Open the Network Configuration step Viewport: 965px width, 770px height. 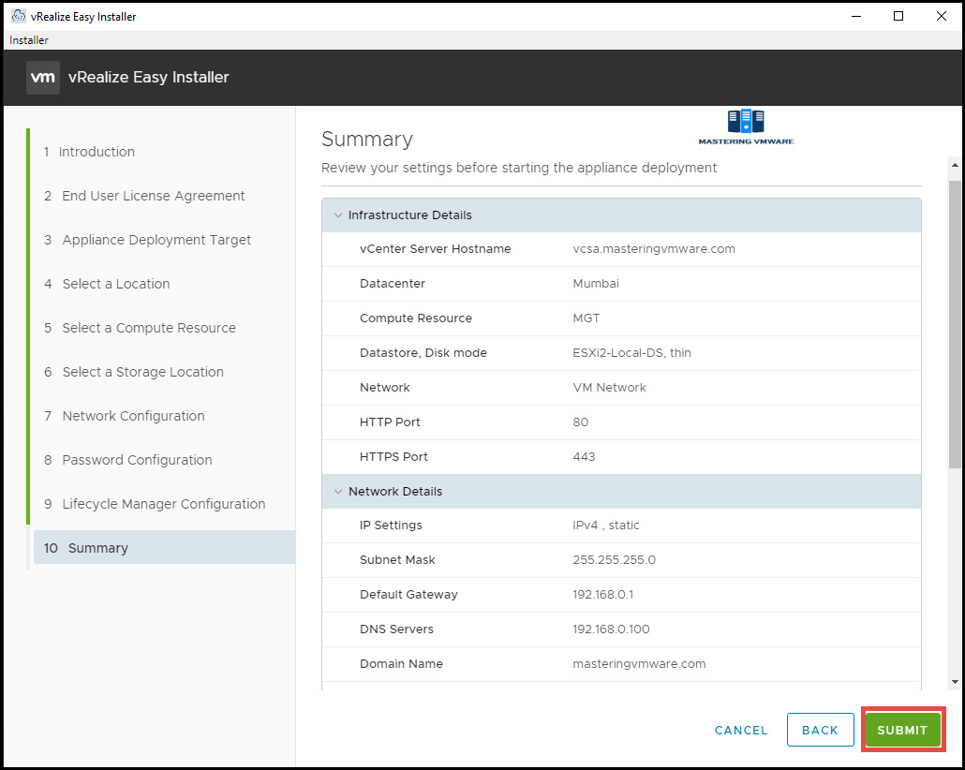click(134, 416)
